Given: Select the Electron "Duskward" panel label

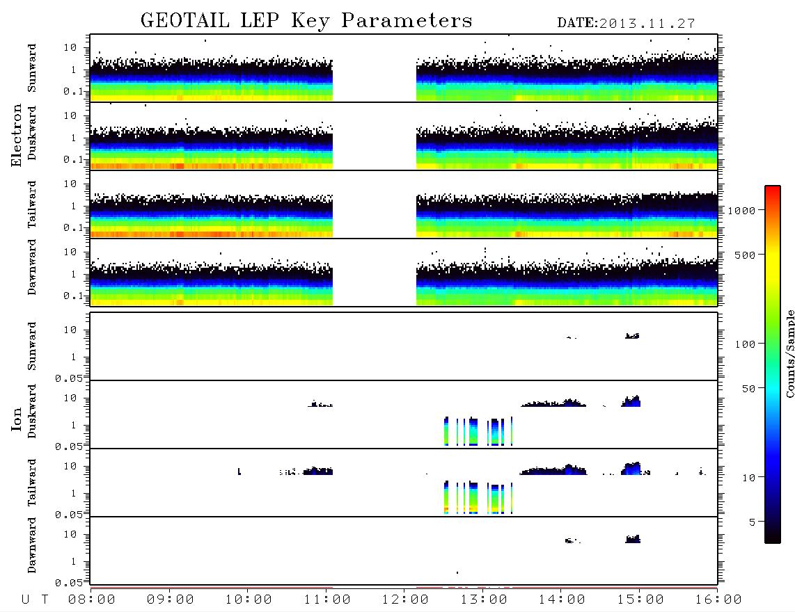Looking at the screenshot, I should (x=32, y=133).
